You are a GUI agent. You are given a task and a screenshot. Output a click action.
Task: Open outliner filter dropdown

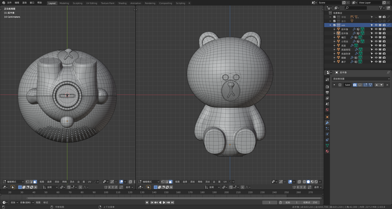tap(382, 8)
